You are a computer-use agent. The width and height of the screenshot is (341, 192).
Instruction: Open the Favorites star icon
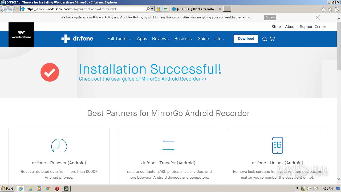coord(330,9)
